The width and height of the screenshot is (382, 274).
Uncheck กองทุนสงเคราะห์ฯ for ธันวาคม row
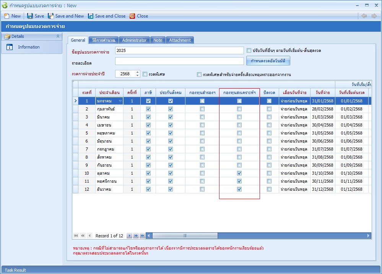coord(239,189)
